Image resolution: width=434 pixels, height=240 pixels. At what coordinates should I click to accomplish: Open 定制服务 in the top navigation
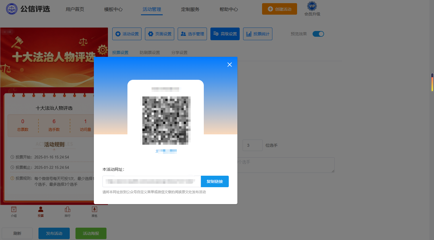coord(190,9)
